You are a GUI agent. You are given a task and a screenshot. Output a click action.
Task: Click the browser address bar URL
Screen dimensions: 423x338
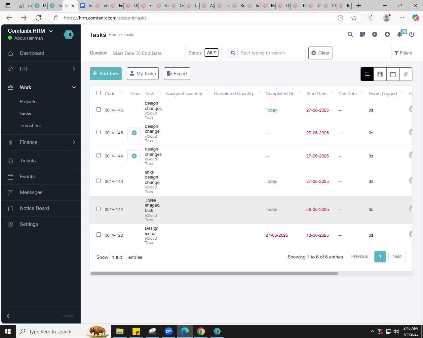click(105, 18)
